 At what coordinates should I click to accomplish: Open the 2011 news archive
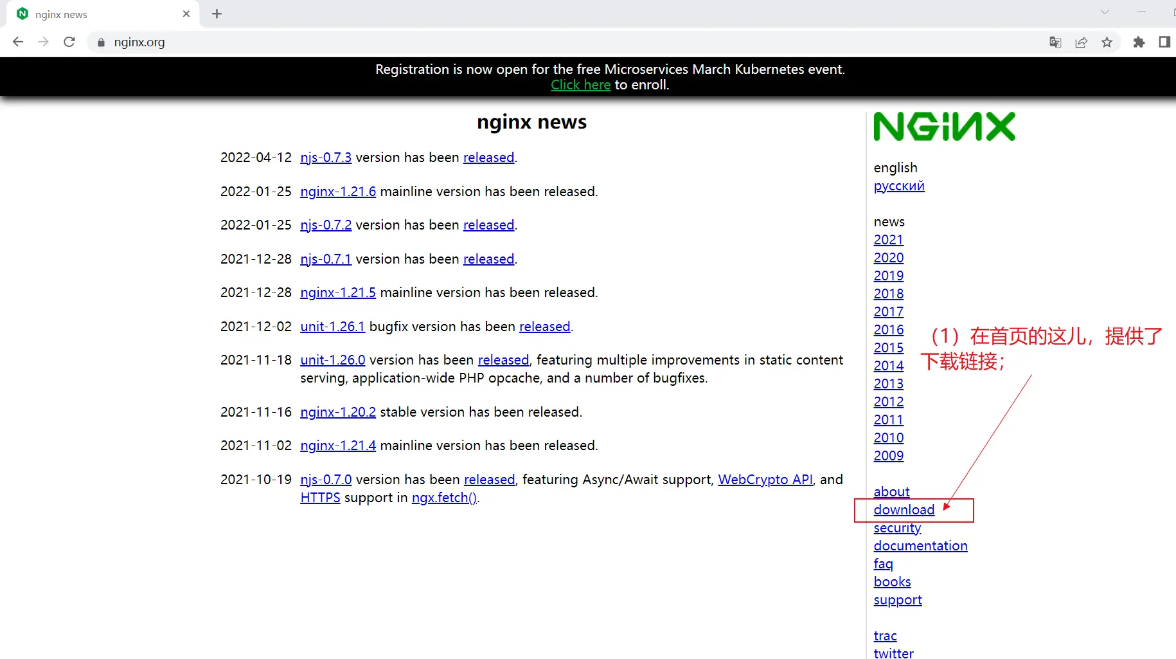coord(889,420)
